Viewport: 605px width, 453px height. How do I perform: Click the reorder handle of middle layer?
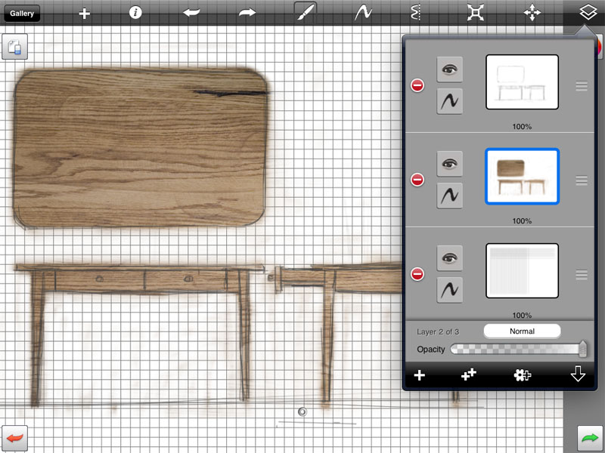click(x=582, y=180)
